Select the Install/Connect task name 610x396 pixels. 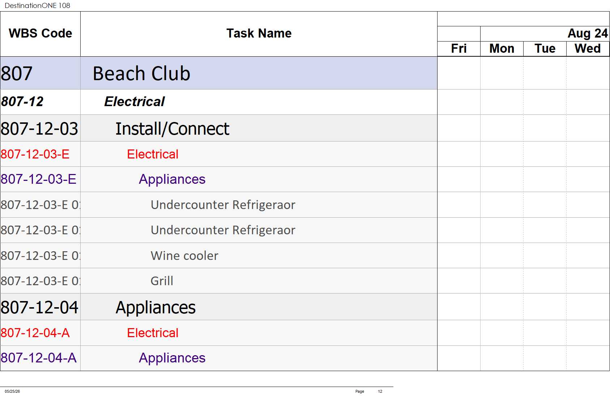click(172, 129)
